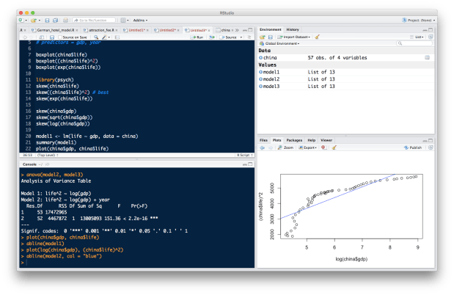Show the next plot with forward arrow
The height and width of the screenshot is (295, 454).
point(271,147)
